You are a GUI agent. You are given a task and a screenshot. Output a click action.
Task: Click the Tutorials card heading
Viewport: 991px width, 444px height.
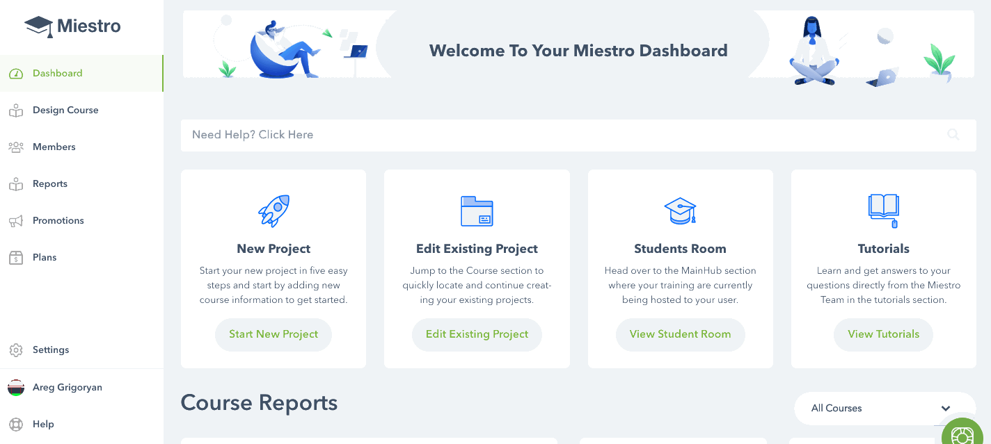pos(884,249)
